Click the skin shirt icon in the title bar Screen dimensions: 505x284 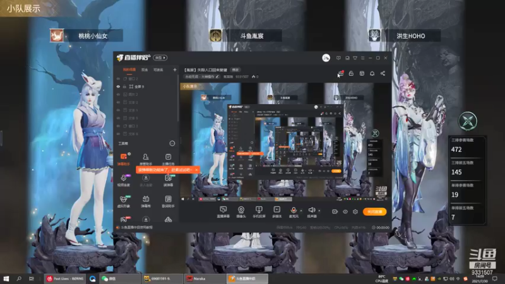[x=355, y=58]
